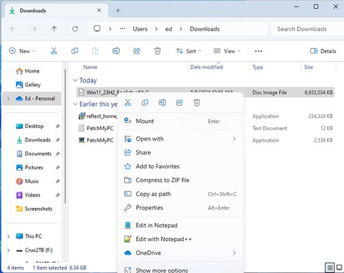Click the toolbar Delete trash icon

[157, 51]
